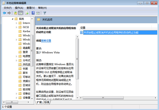Click the Export list toolbar icon
Viewport: 159px width, 110px height.
(x=27, y=13)
